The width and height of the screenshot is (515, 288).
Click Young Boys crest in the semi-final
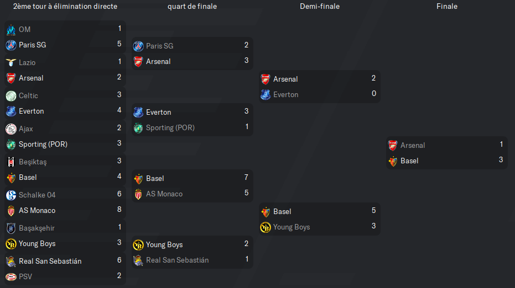point(266,227)
